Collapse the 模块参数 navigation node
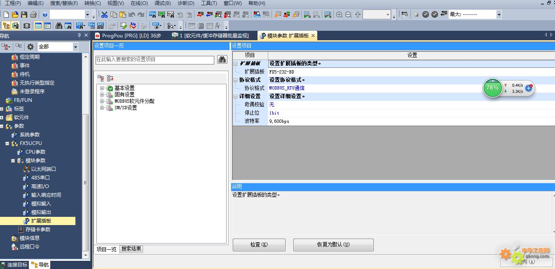The height and width of the screenshot is (269, 555). pyautogui.click(x=13, y=161)
